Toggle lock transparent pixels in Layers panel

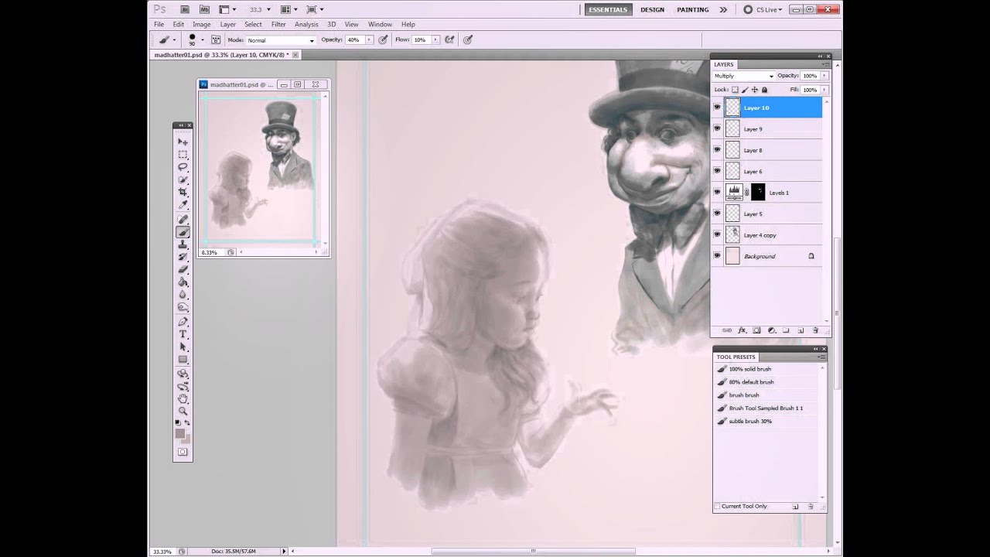(735, 90)
